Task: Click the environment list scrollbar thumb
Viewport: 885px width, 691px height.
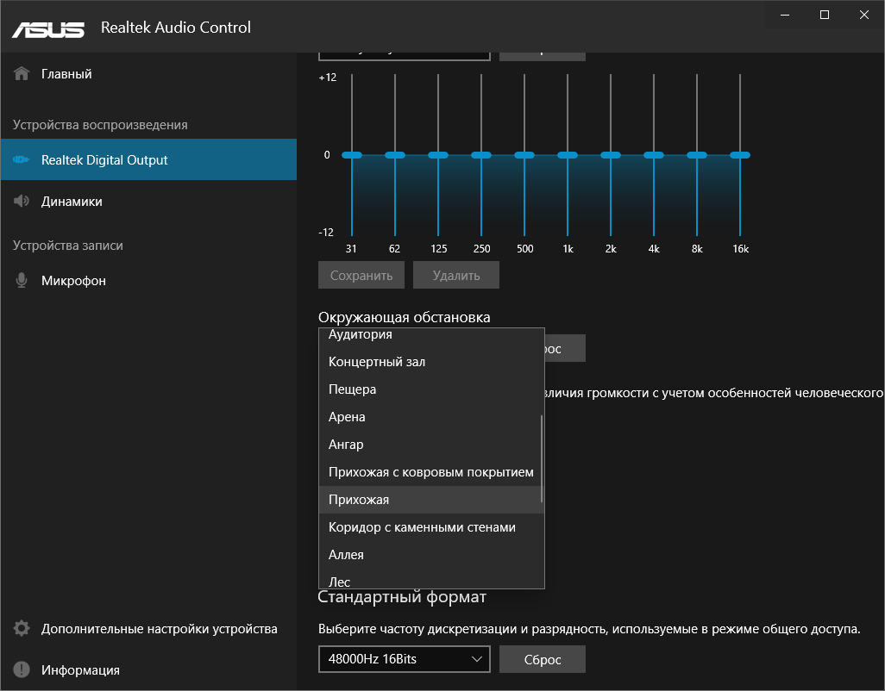Action: [542, 458]
